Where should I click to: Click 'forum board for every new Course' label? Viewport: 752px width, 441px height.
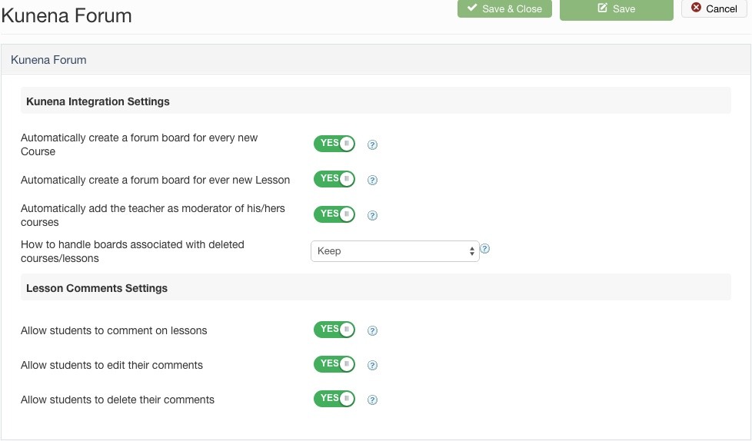click(x=139, y=144)
